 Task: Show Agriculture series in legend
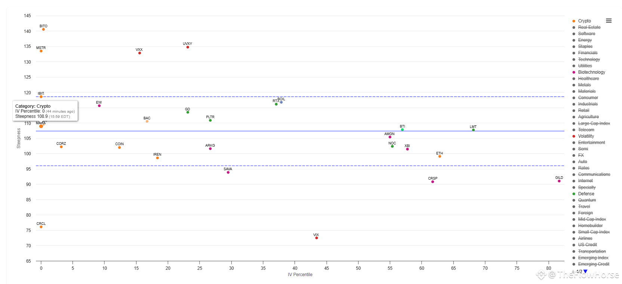(x=588, y=117)
